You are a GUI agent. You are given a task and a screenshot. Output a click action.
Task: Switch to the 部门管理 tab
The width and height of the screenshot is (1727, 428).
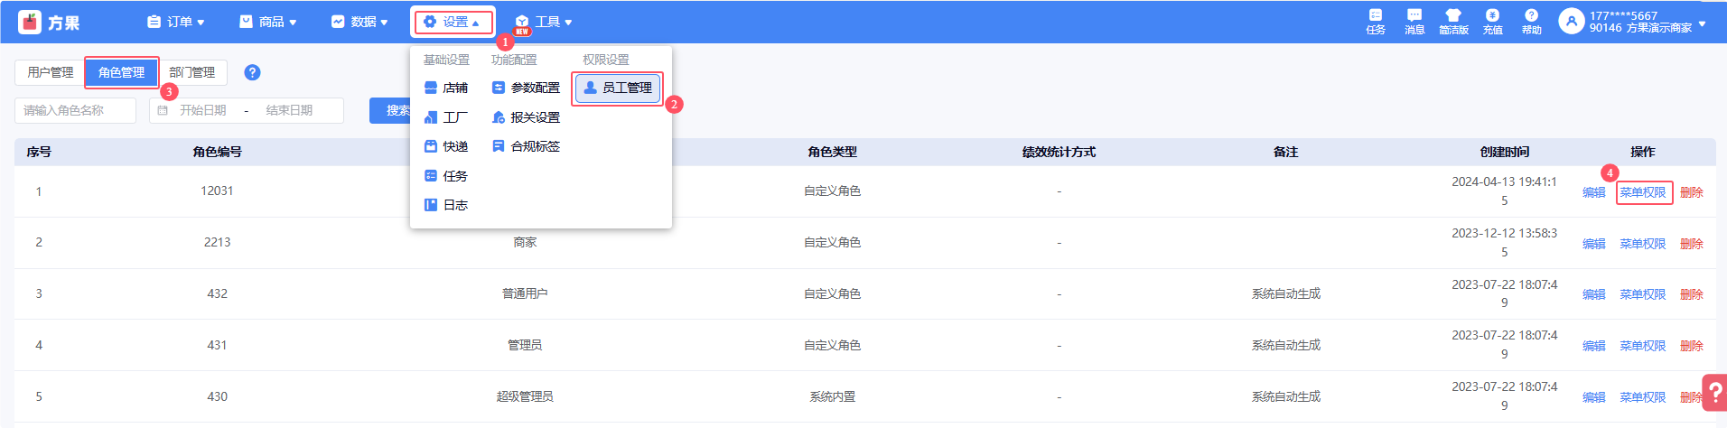click(x=192, y=72)
